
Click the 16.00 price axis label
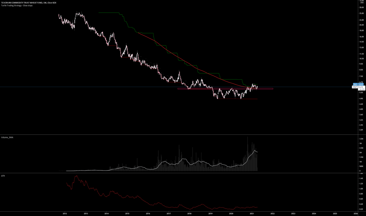point(361,37)
